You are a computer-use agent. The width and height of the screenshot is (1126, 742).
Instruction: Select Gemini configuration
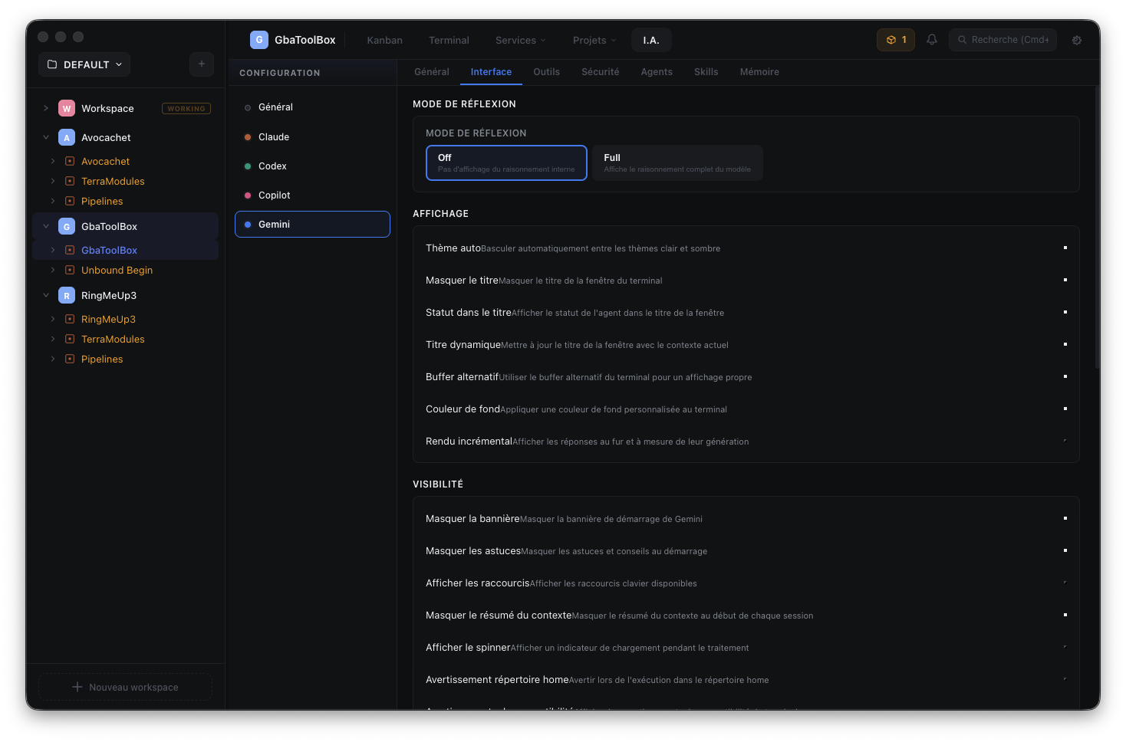click(x=312, y=225)
